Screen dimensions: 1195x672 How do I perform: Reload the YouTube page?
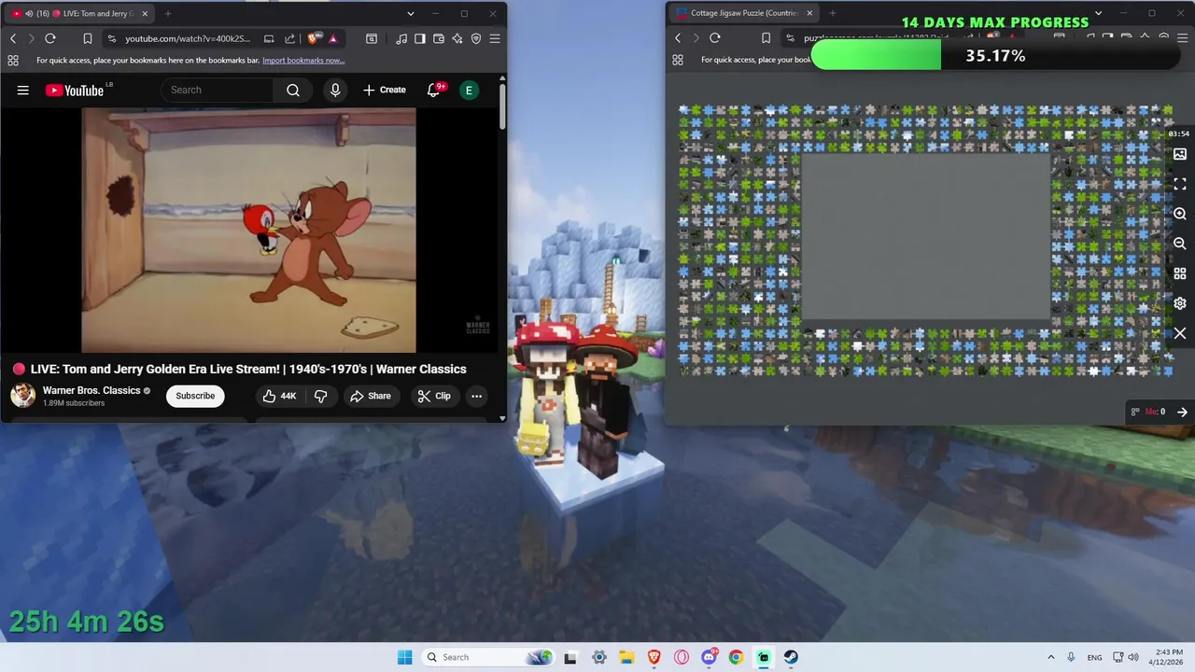pos(50,38)
